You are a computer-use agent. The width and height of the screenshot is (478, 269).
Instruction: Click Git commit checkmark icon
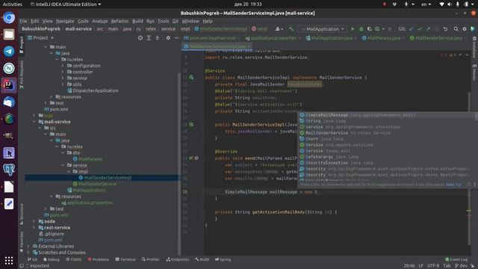[x=420, y=29]
